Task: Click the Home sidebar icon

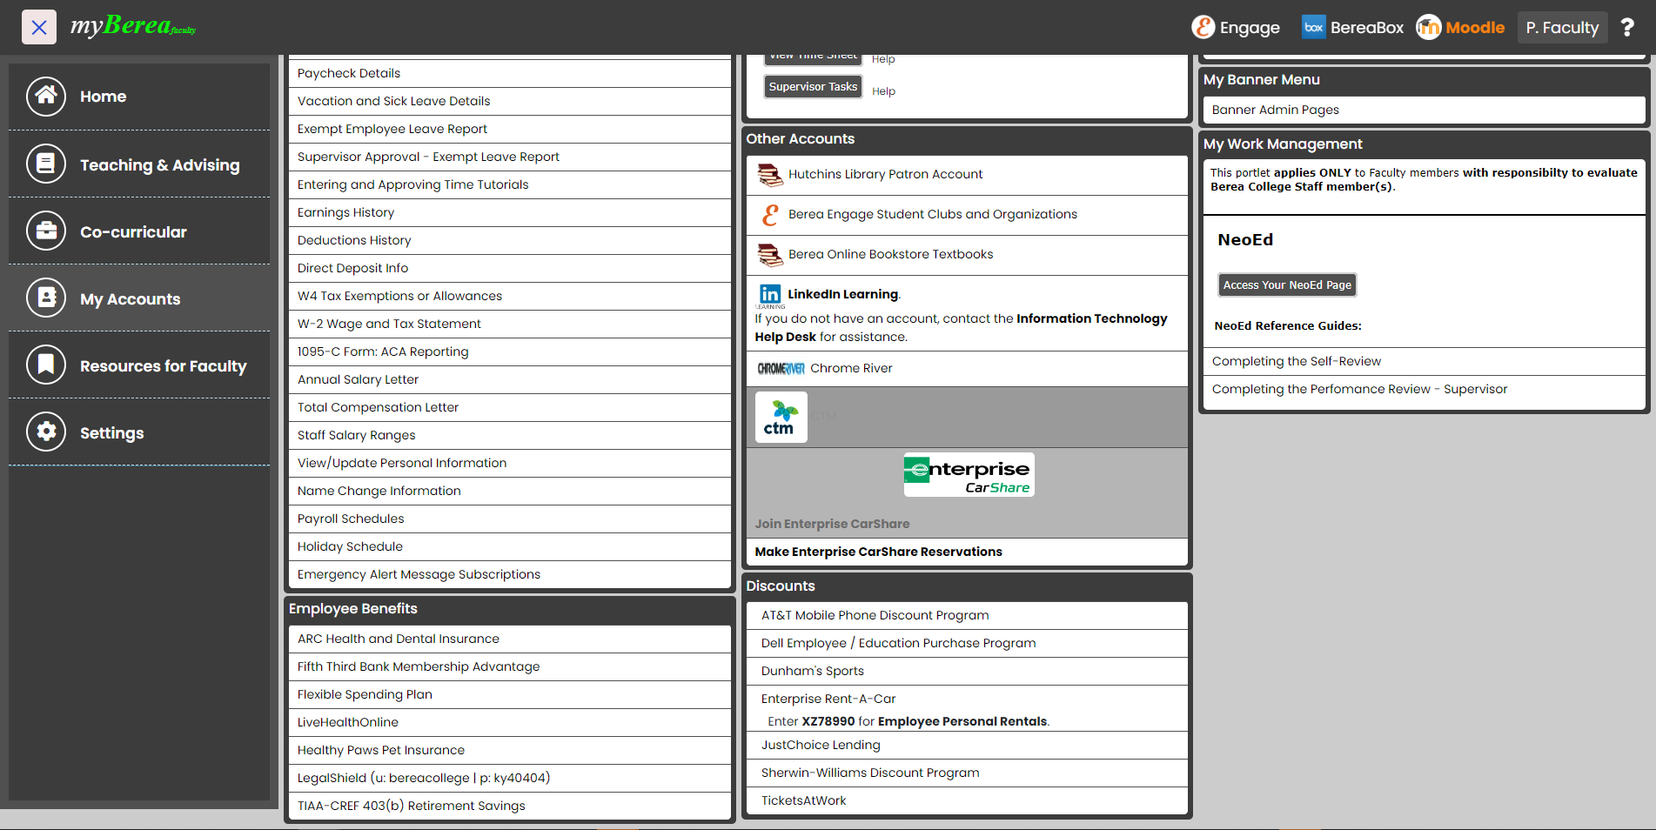Action: pyautogui.click(x=46, y=97)
